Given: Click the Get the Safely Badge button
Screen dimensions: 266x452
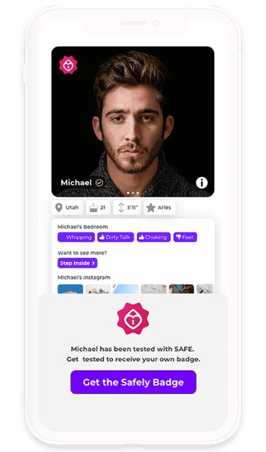Looking at the screenshot, I should tap(133, 382).
